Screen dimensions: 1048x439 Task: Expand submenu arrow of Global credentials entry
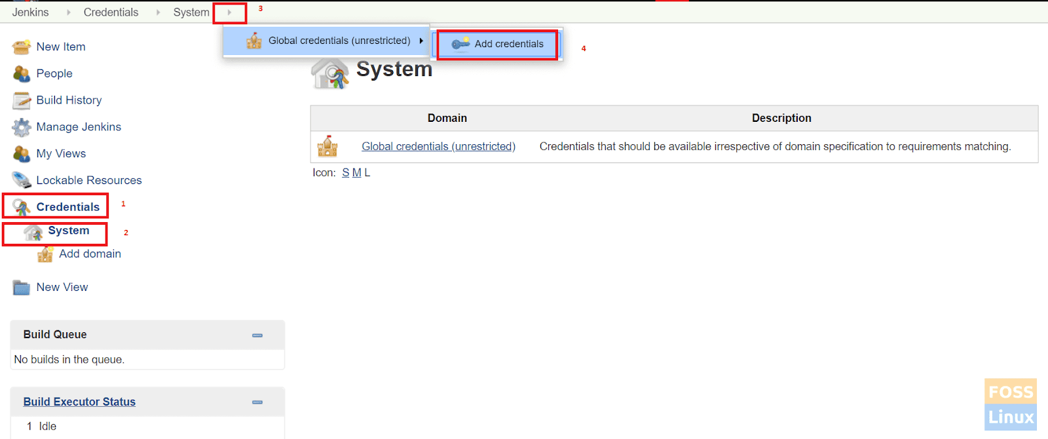[421, 41]
